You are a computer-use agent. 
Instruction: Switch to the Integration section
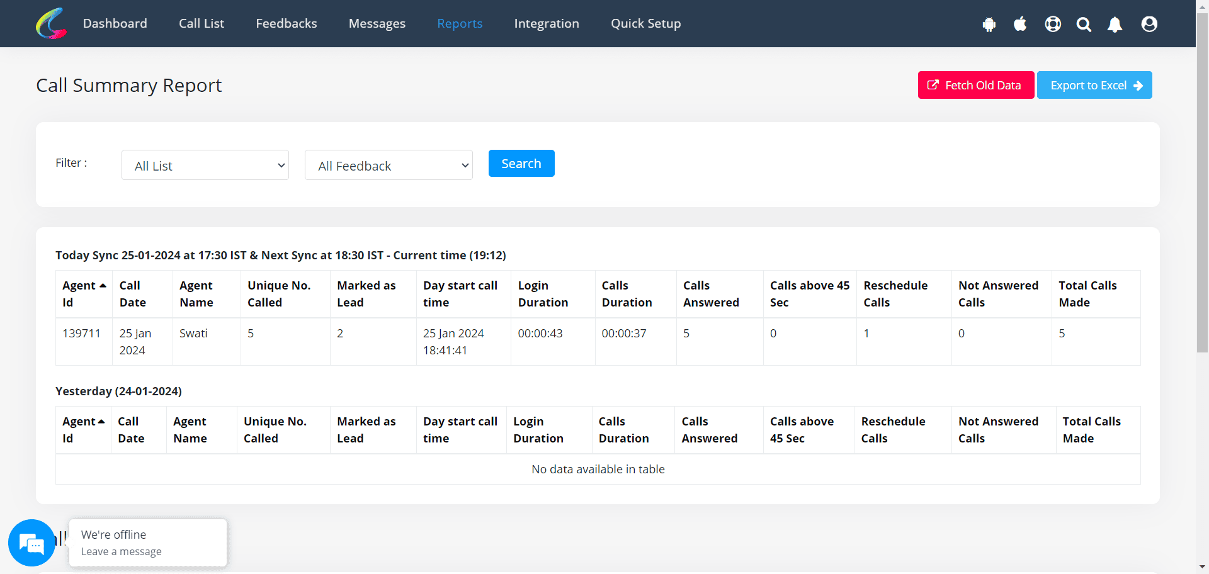click(x=546, y=23)
